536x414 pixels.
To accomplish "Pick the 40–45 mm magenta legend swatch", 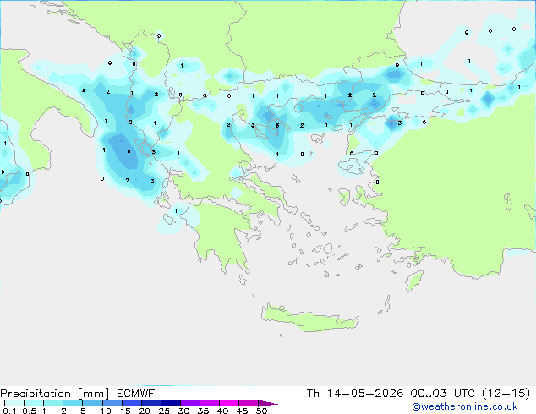I will coord(229,403).
